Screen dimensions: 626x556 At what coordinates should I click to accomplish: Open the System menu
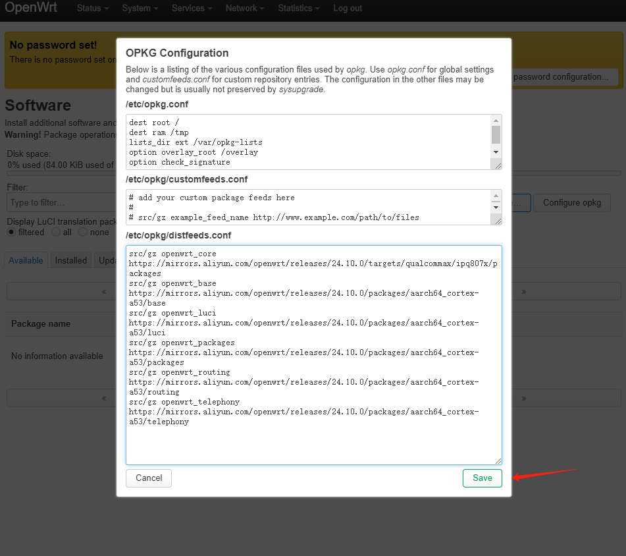click(x=140, y=8)
